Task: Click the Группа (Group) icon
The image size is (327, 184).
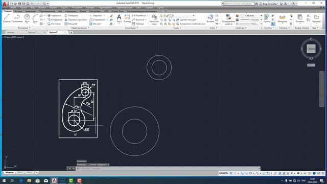Action: [267, 18]
